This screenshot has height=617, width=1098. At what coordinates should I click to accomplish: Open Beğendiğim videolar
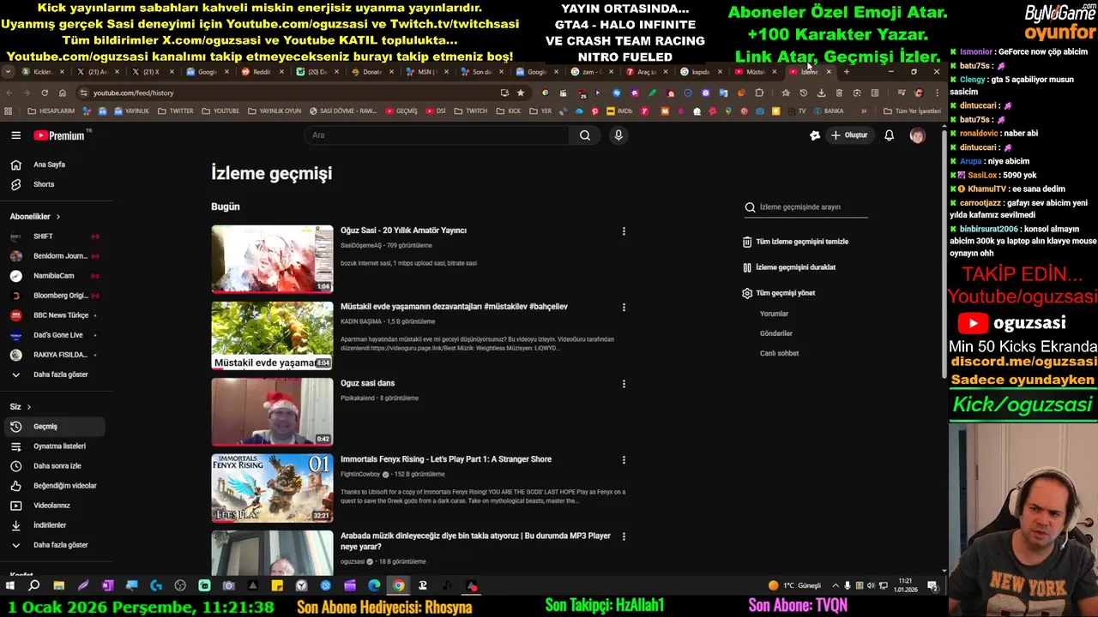53,486
